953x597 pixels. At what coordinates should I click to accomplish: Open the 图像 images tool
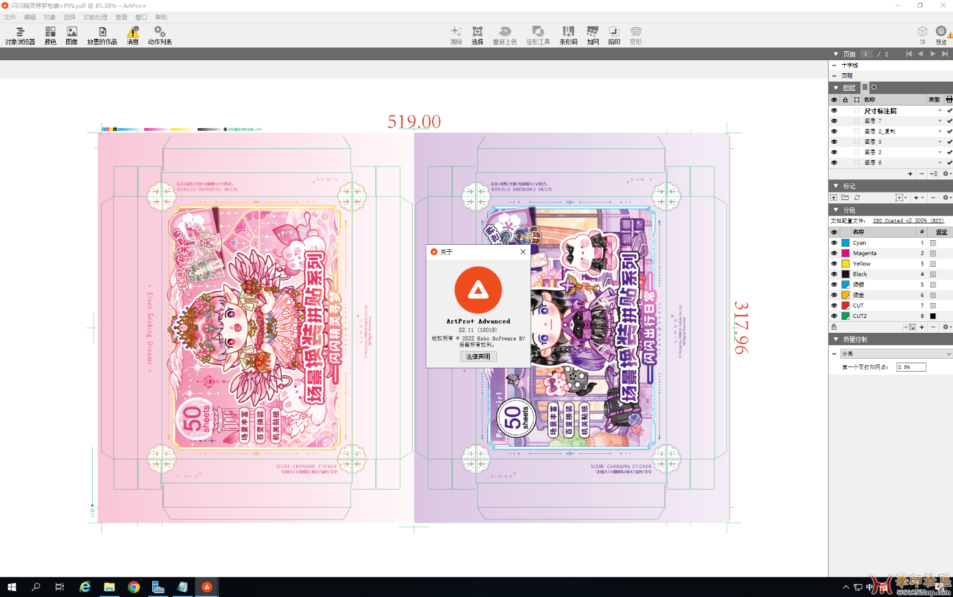tap(72, 36)
